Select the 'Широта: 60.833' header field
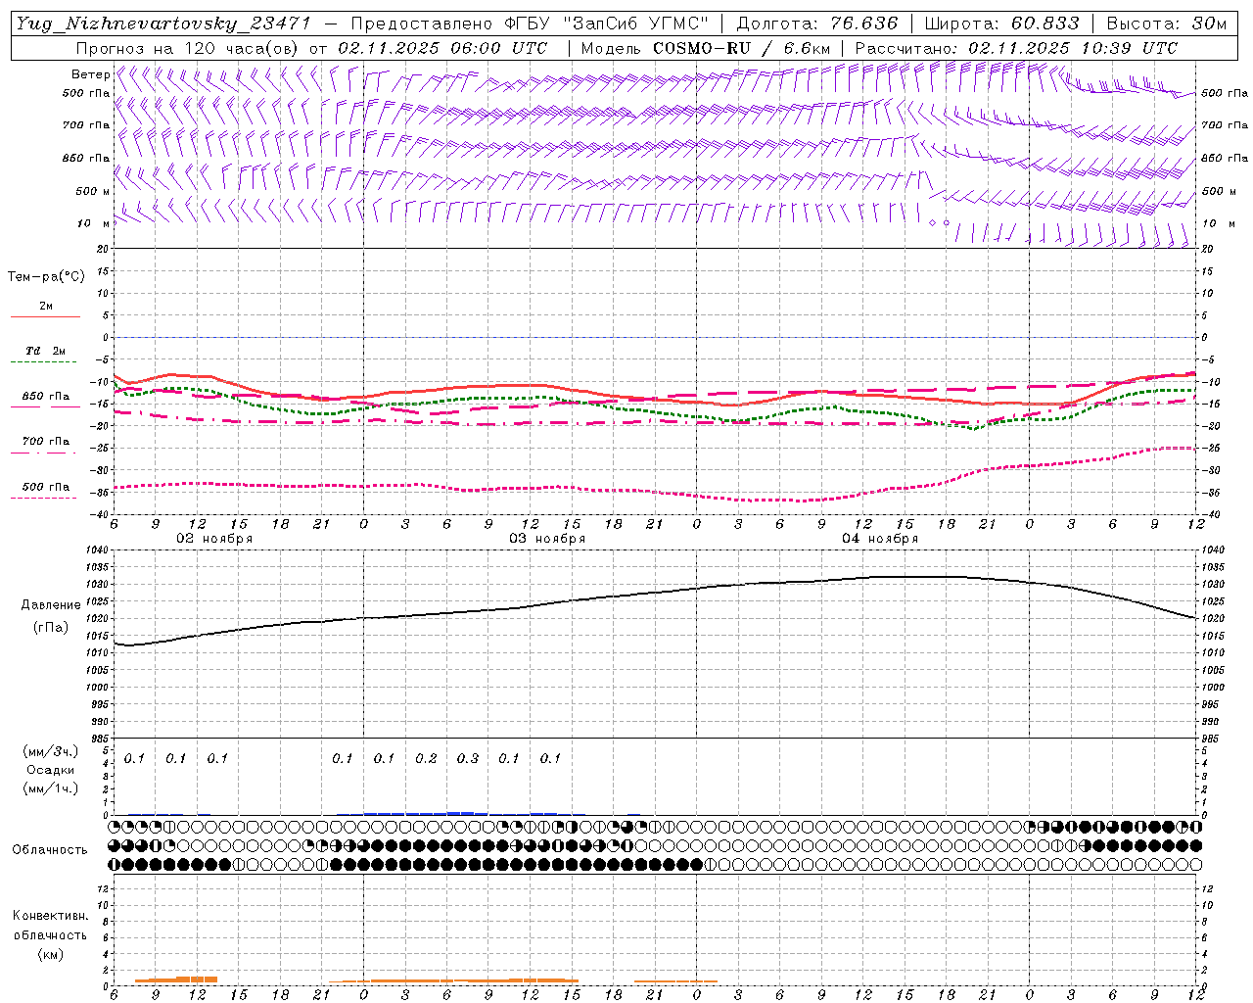1253x1003 pixels. tap(1001, 24)
